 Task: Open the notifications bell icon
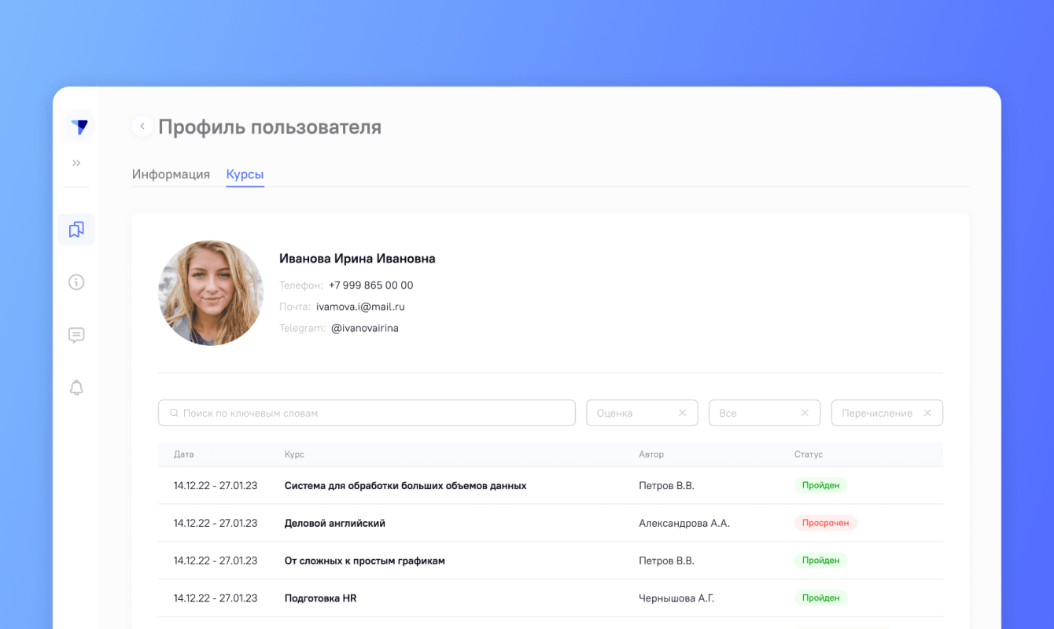point(76,388)
